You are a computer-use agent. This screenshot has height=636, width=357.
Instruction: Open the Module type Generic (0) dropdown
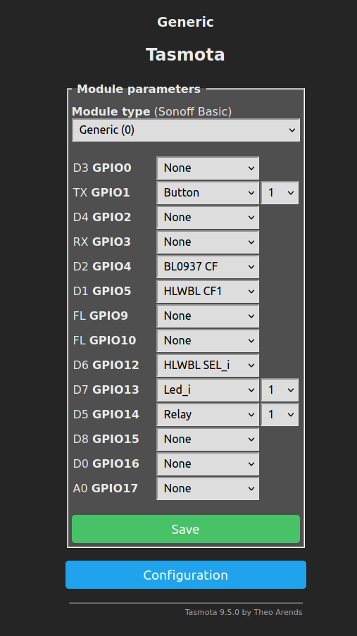[186, 130]
